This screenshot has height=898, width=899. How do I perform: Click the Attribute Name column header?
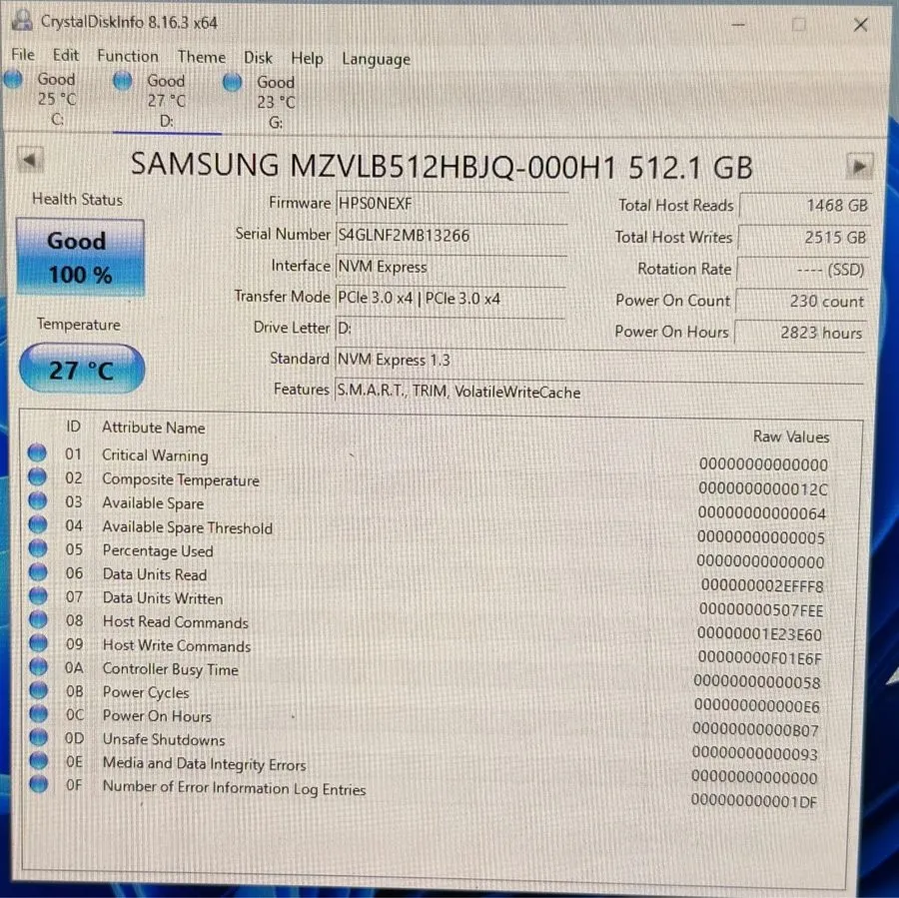pos(153,428)
